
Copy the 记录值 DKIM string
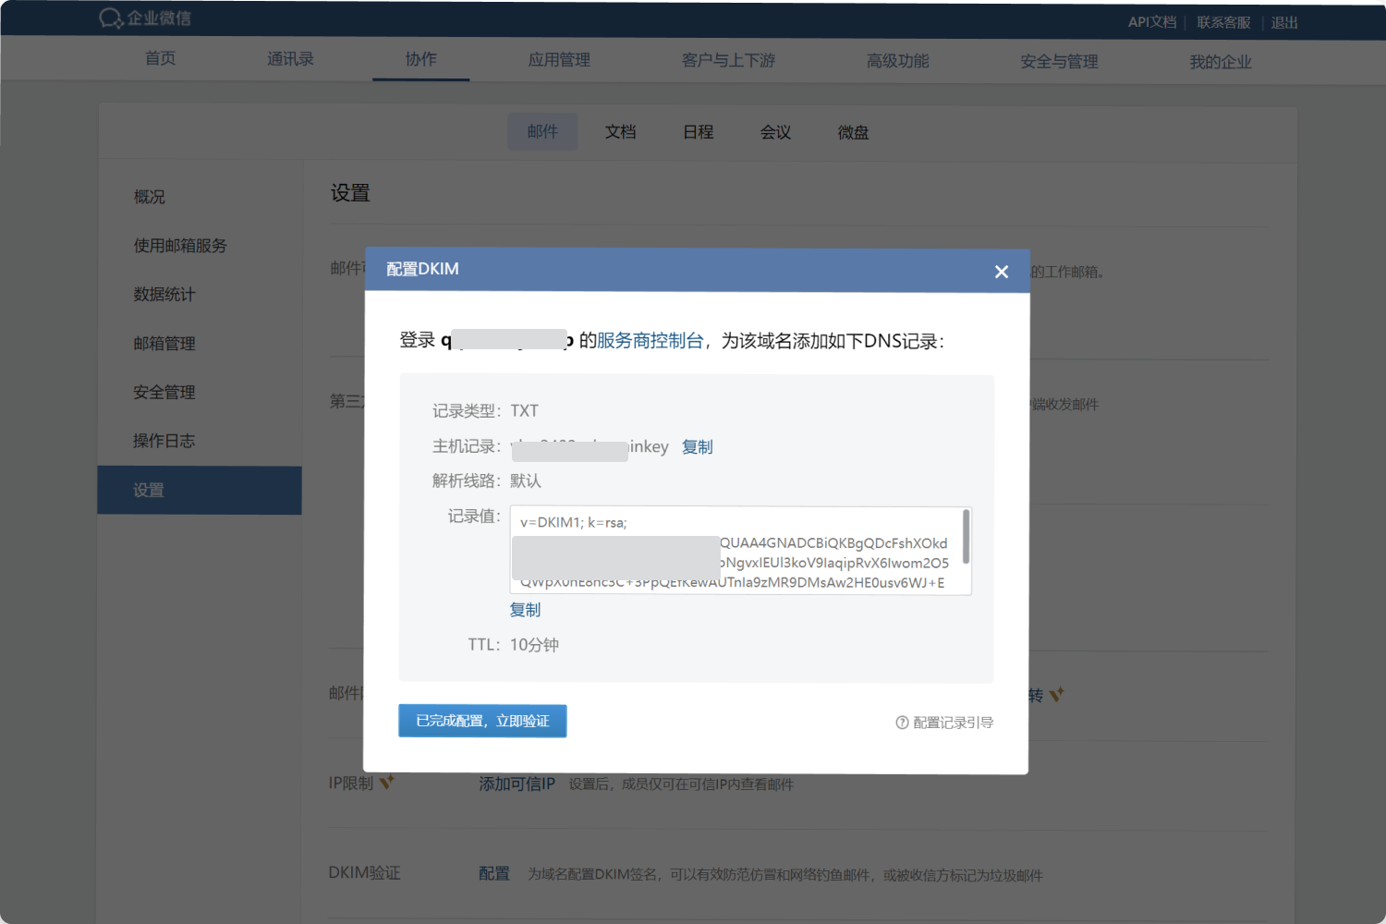(x=524, y=610)
